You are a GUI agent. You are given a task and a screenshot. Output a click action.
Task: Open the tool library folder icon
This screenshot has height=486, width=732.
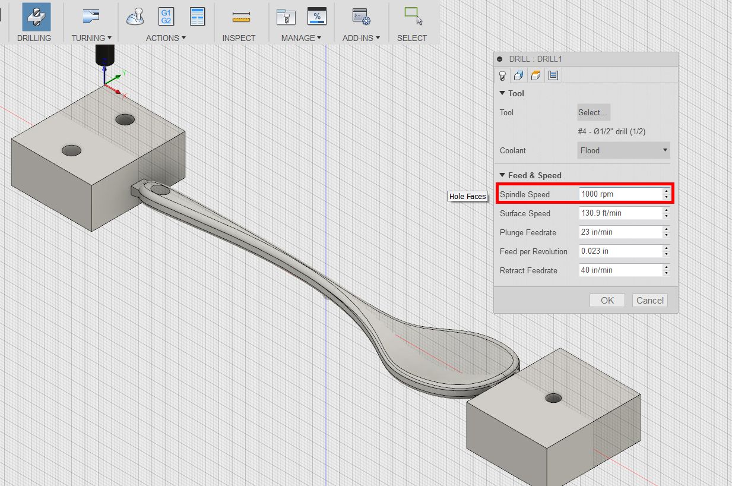pyautogui.click(x=286, y=17)
